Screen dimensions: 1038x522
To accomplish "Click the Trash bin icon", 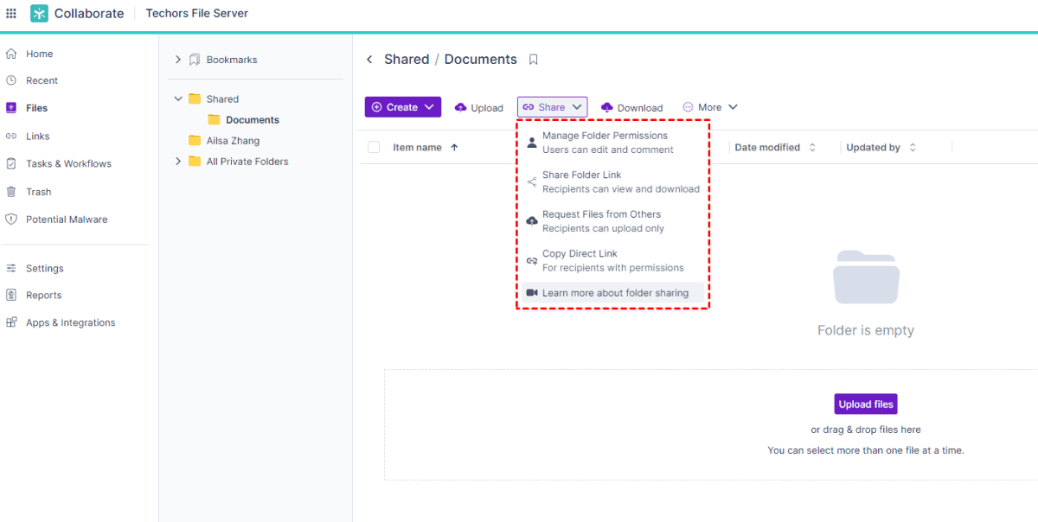I will coord(11,192).
